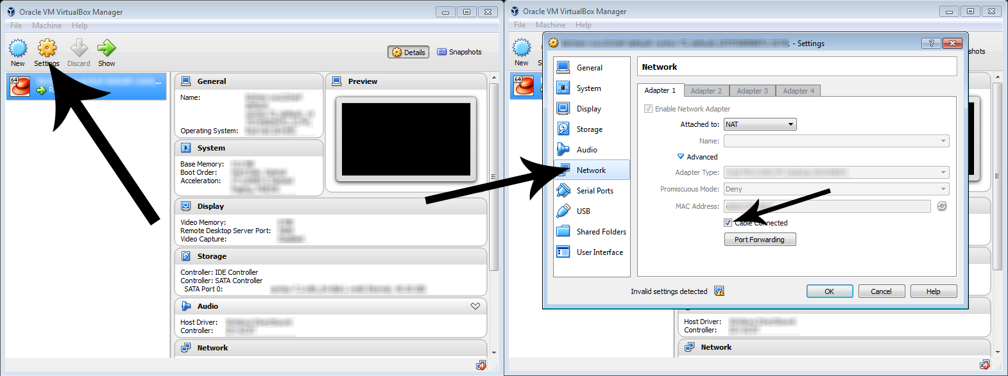Switch to the Adapter 4 tab

click(799, 91)
